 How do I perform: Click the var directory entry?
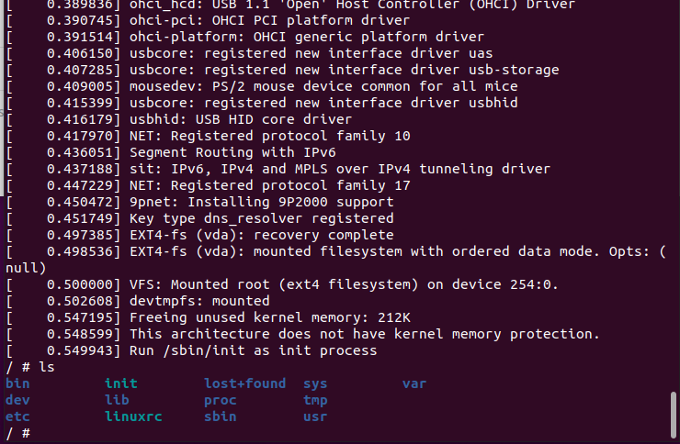tap(414, 383)
